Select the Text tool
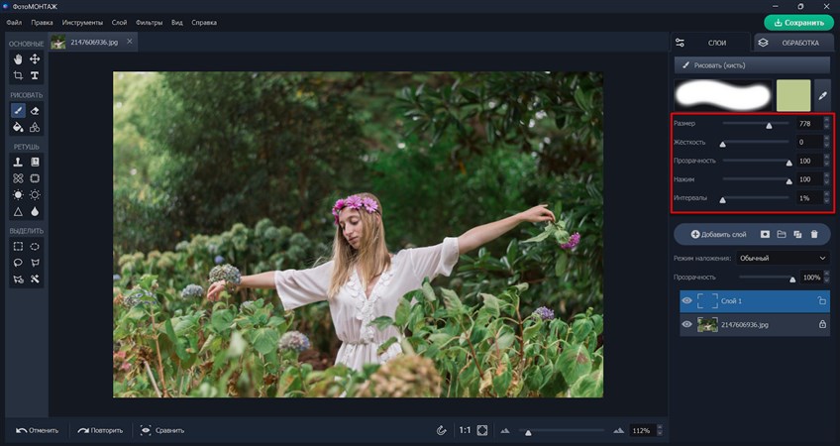840x446 pixels. click(35, 75)
